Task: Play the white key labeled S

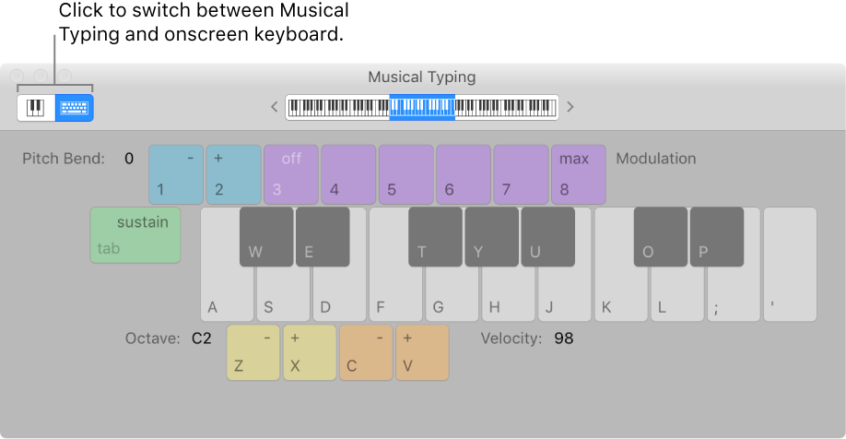Action: click(x=283, y=294)
